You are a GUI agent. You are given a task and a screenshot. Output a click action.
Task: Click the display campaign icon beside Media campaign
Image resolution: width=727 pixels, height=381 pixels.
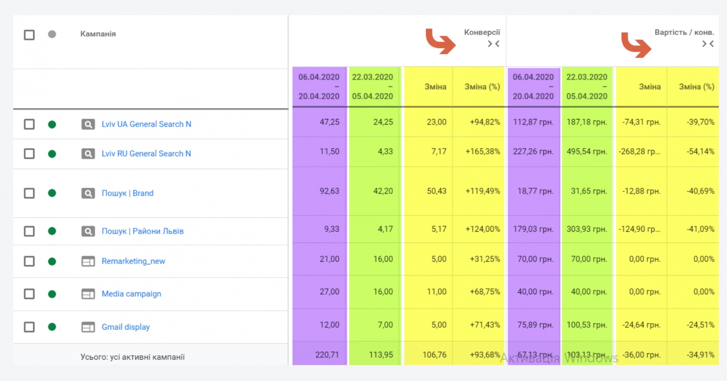(88, 294)
